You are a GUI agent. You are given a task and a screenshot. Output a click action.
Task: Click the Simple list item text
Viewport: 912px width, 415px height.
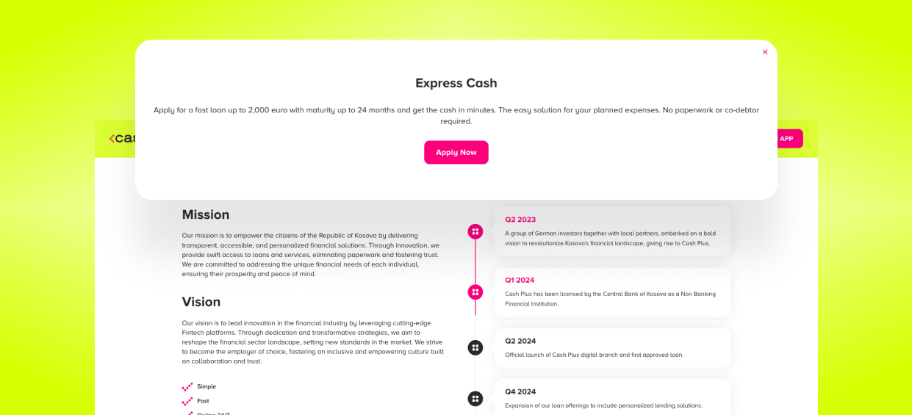point(207,386)
